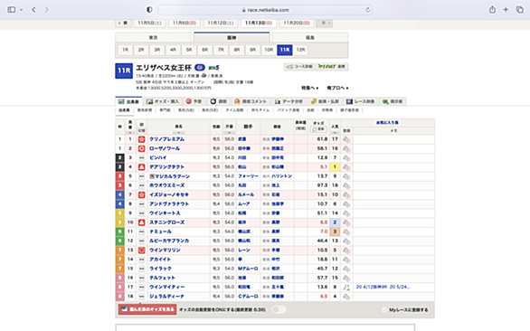Set a mark for ピンハイ
The height and width of the screenshot is (331, 530).
[142, 158]
